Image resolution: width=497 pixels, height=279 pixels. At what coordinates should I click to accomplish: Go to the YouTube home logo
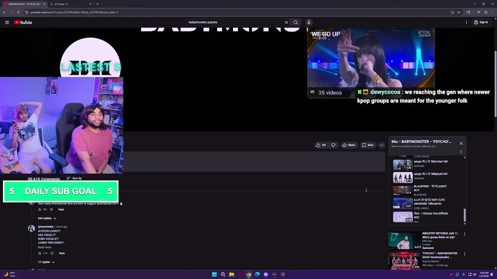pyautogui.click(x=23, y=22)
